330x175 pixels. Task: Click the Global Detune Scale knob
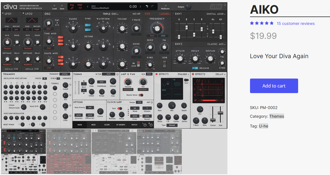[x=23, y=107]
